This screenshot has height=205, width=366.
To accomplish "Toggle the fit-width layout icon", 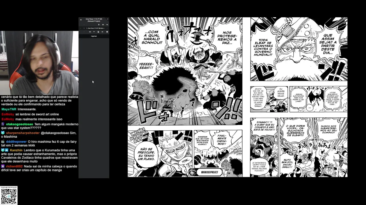I will tap(90, 32).
